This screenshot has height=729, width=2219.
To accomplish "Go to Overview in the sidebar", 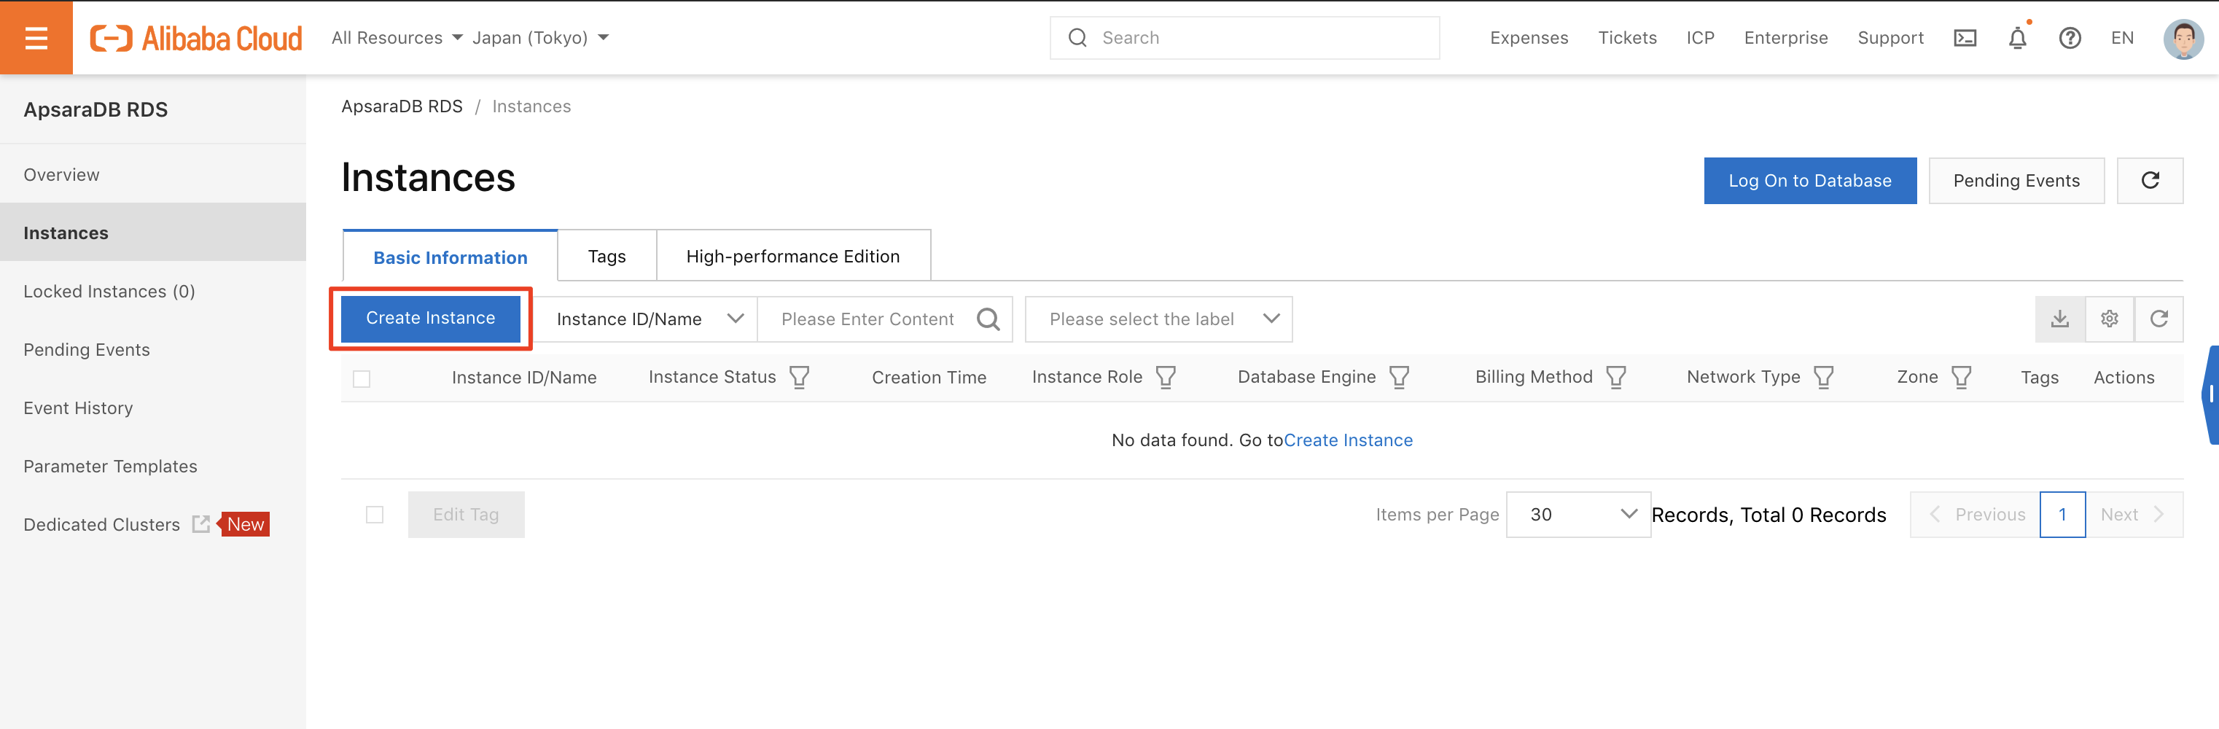I will 153,174.
